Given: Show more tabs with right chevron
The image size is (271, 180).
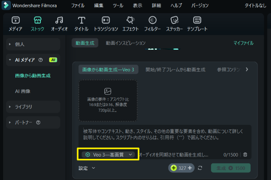Looking at the screenshot, I should coord(247,69).
